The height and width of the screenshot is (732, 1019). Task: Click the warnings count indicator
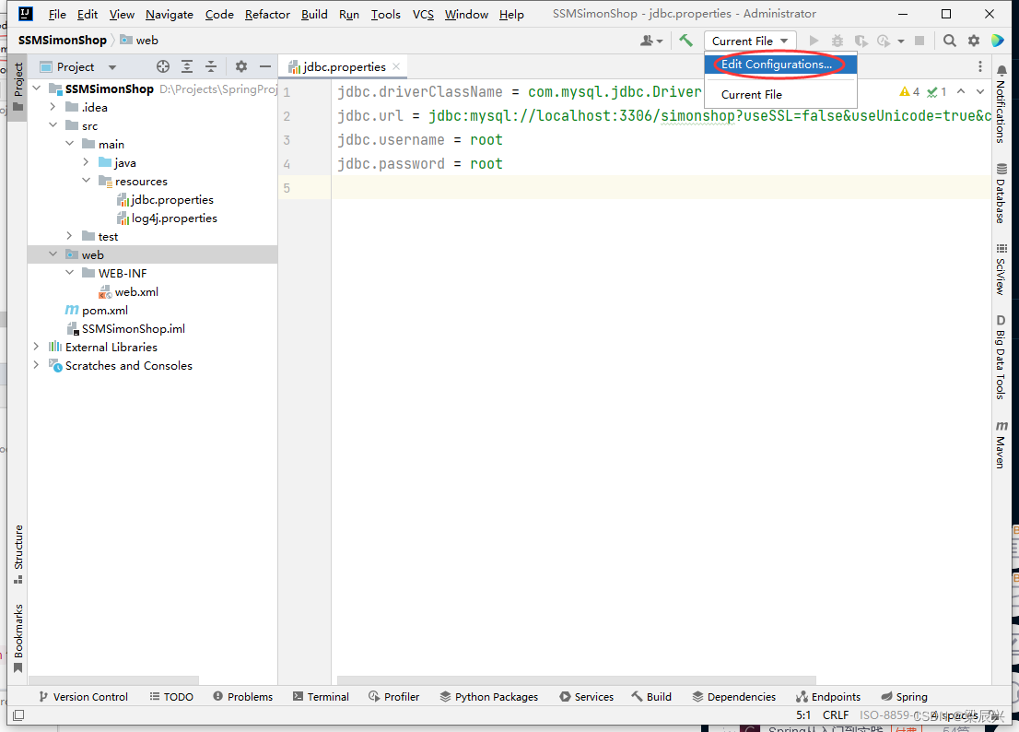click(x=909, y=91)
